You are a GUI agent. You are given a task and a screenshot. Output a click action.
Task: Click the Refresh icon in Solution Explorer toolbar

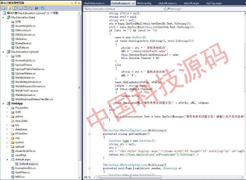(x=14, y=8)
